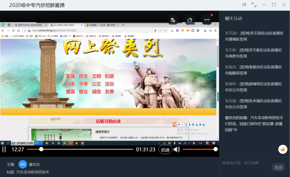290x177 pixels.
Task: Enter full screen via the title bar arrows icon
Action: pyautogui.click(x=254, y=5)
